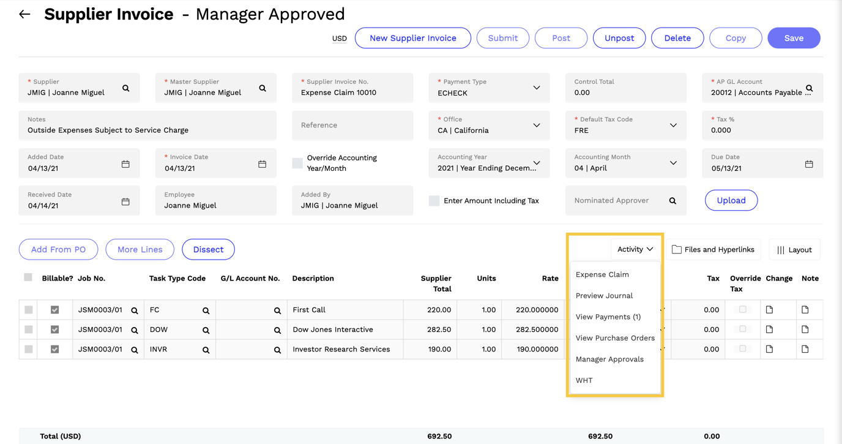Open the Nominated Approver search icon
Viewport: 842px width, 444px height.
[x=672, y=200]
